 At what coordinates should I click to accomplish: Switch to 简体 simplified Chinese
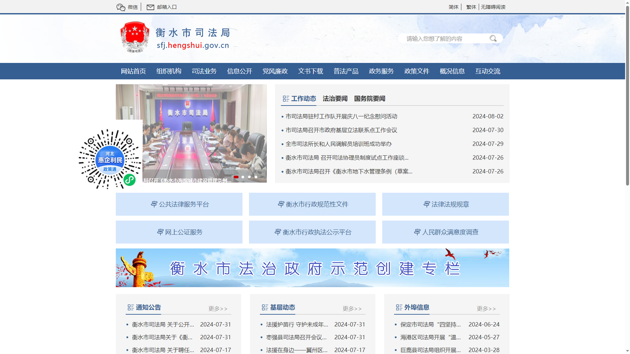coord(454,7)
